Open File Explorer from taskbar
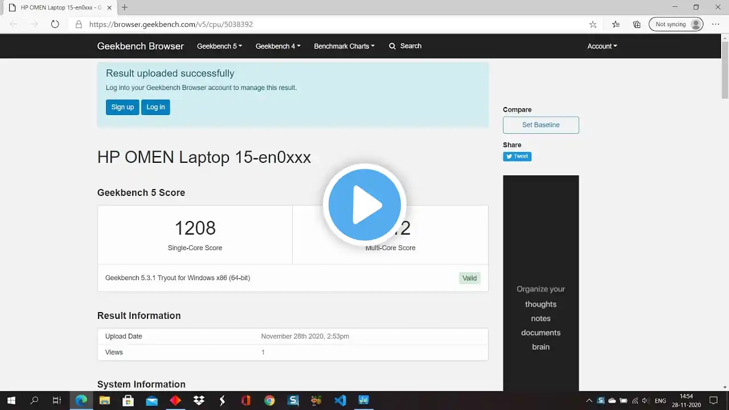The image size is (729, 410). coord(105,400)
